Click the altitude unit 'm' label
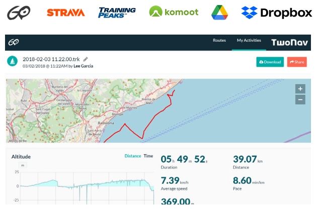Viewport: 319px width, 209px height. point(23,165)
